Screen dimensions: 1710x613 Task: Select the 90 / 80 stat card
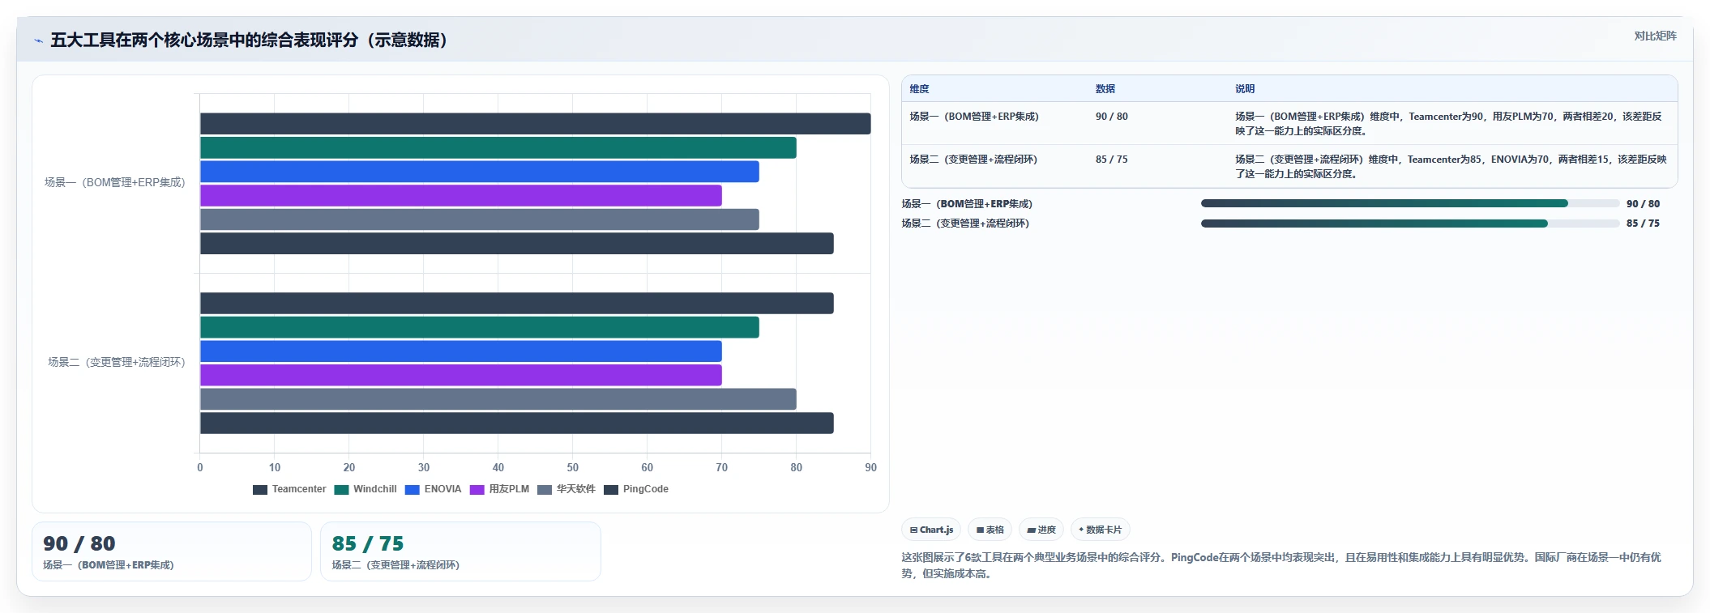point(172,551)
